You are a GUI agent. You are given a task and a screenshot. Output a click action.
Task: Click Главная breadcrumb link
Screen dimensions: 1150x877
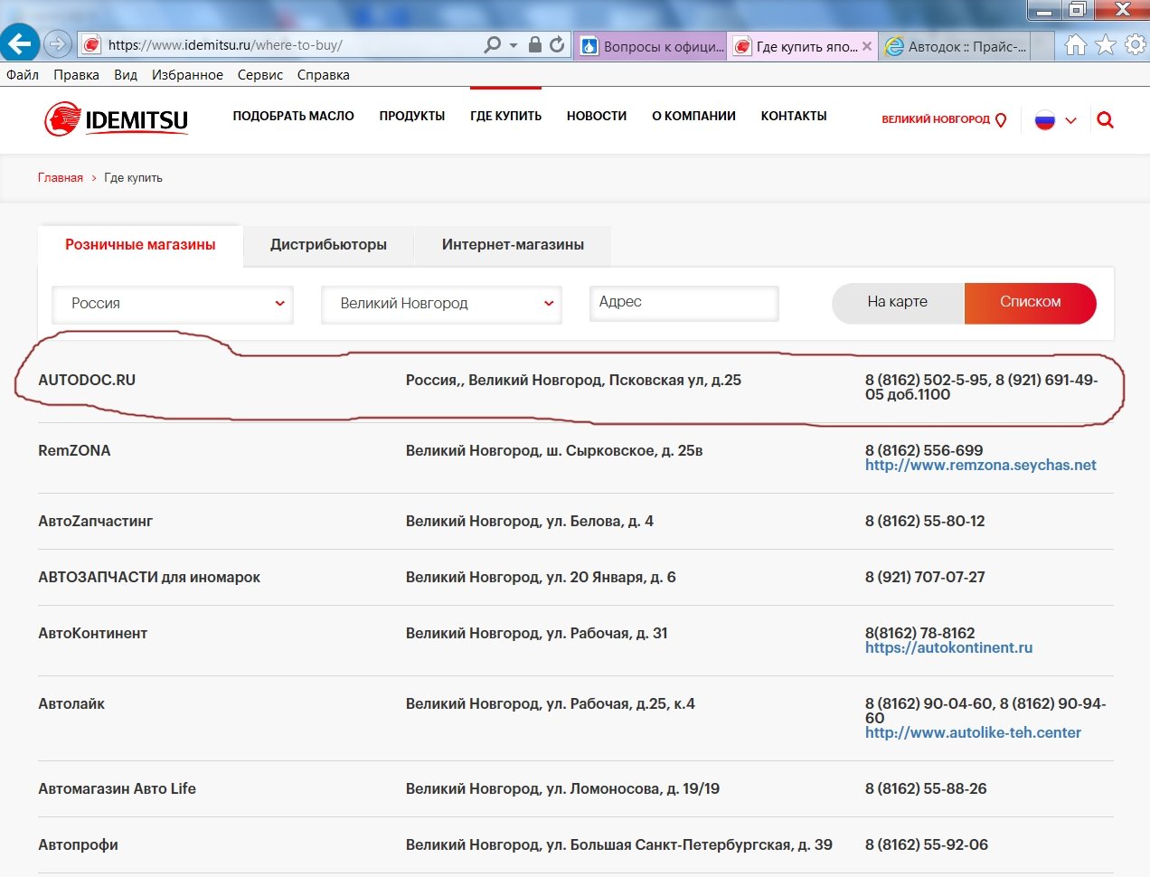(61, 178)
